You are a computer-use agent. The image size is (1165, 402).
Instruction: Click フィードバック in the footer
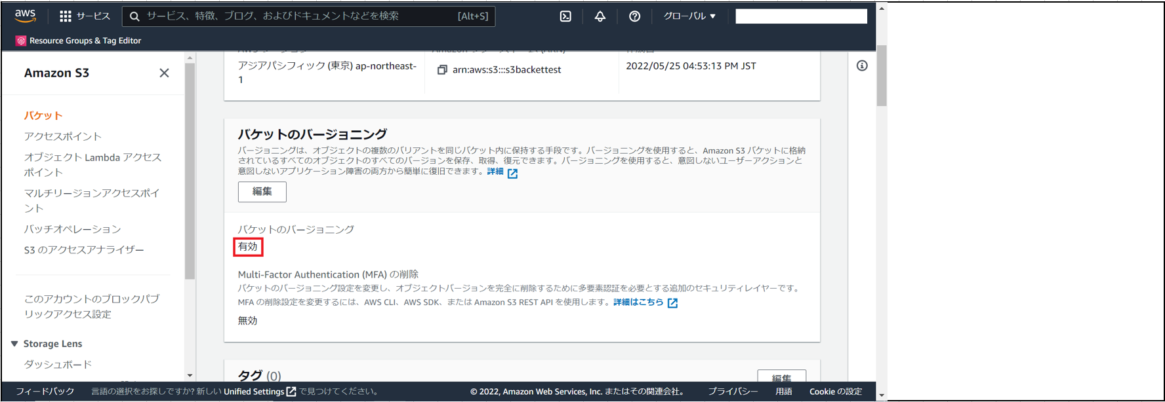point(45,392)
